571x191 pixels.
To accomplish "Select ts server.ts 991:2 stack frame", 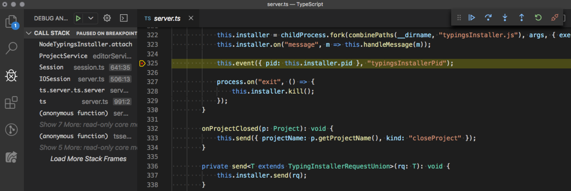I will tap(81, 102).
